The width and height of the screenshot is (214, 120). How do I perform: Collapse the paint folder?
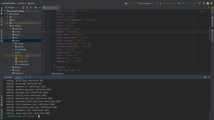tap(10, 41)
